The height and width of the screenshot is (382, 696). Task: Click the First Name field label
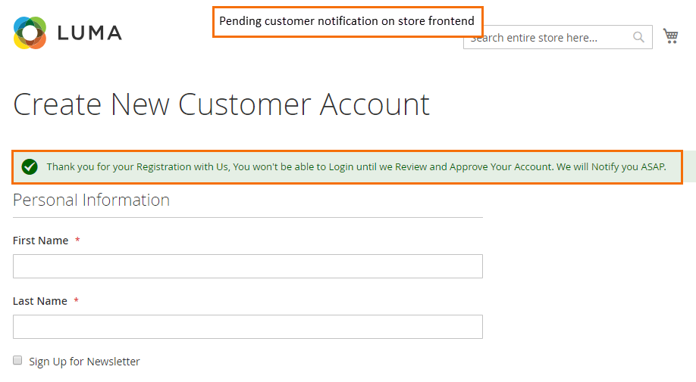(41, 241)
